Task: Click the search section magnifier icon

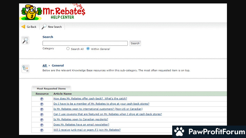Action: [x=25, y=40]
